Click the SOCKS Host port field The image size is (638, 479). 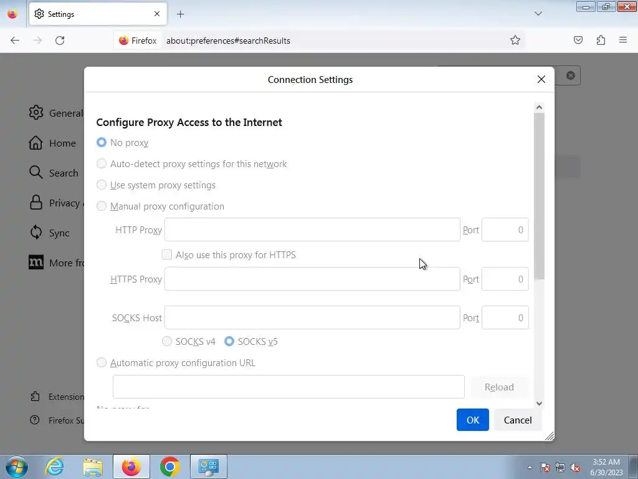tap(505, 317)
